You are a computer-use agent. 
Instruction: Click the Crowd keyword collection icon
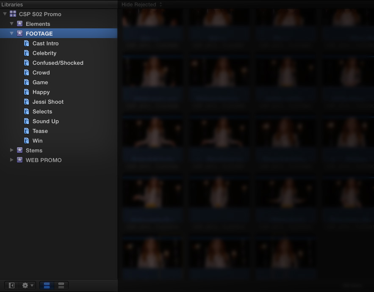coord(27,72)
